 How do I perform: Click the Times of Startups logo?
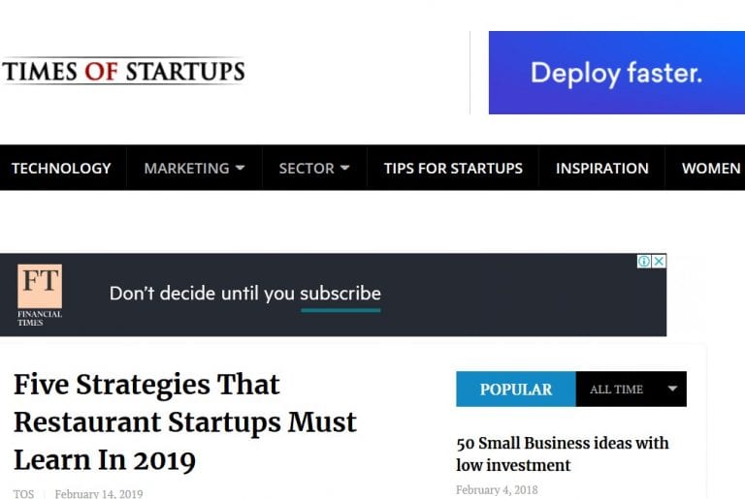point(123,71)
